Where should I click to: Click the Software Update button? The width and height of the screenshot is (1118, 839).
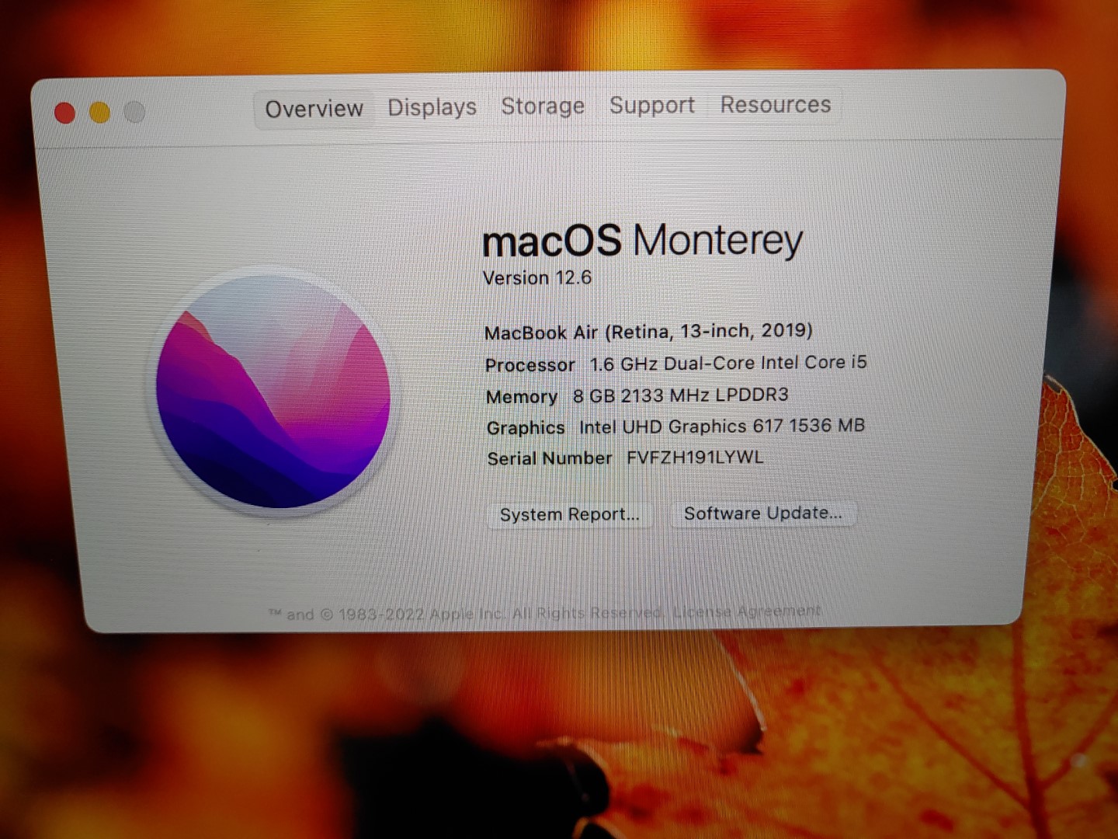[762, 513]
